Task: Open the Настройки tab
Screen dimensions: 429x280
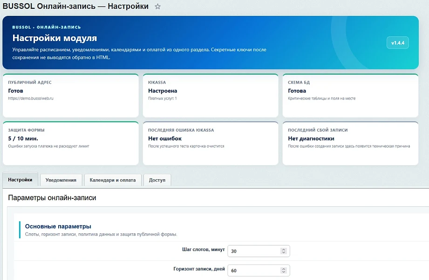Action: [20, 180]
